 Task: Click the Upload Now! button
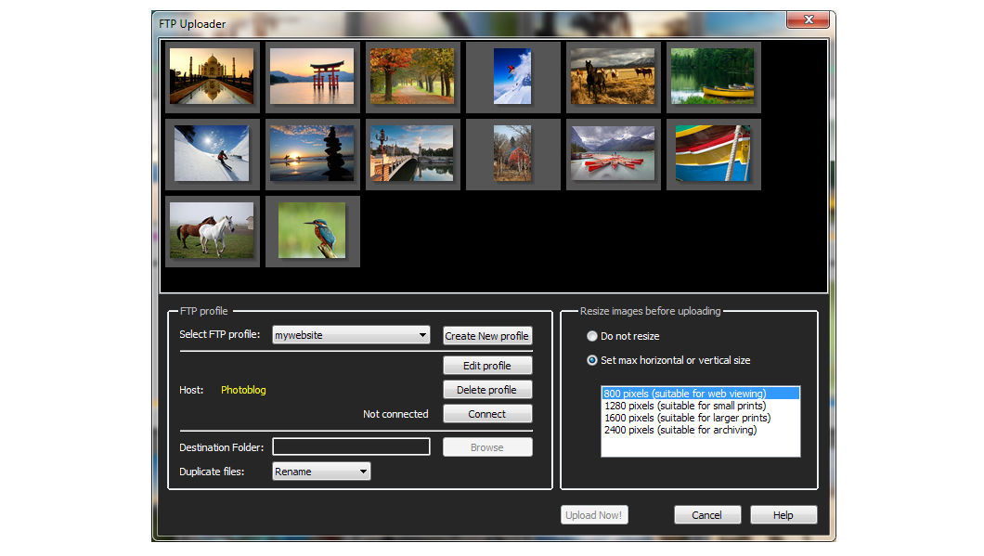pos(594,515)
